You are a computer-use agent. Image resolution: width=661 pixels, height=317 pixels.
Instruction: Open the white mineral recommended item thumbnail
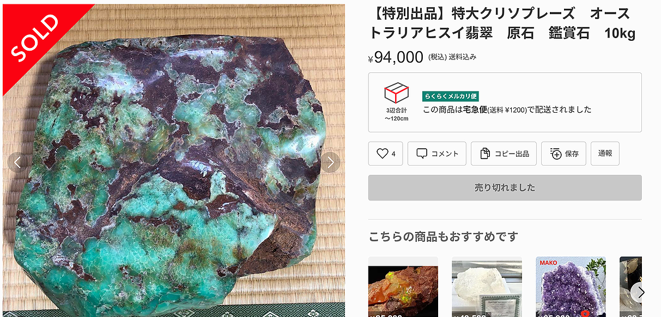click(x=487, y=287)
